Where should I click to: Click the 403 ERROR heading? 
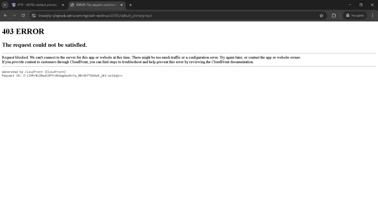(x=23, y=32)
